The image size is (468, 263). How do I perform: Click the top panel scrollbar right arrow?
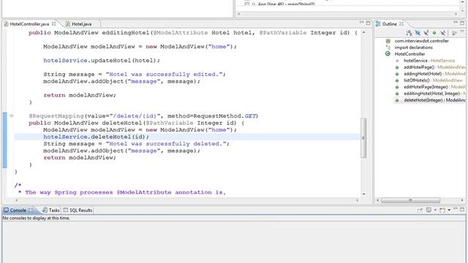pos(456,14)
